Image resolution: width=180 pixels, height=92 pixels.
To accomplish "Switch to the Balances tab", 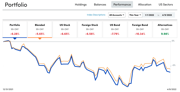I will click(100, 4).
